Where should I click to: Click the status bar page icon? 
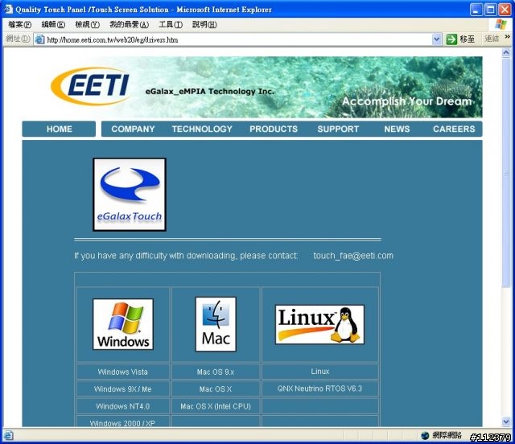point(8,435)
